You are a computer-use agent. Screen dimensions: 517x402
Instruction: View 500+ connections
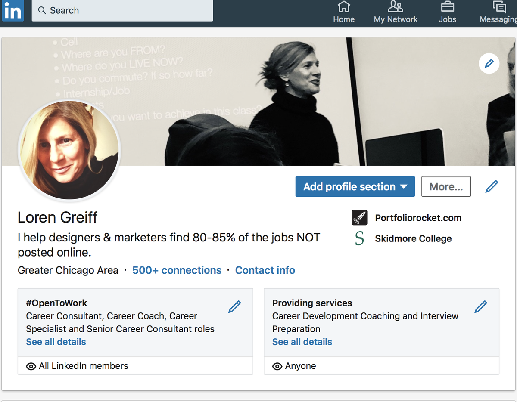coord(177,270)
